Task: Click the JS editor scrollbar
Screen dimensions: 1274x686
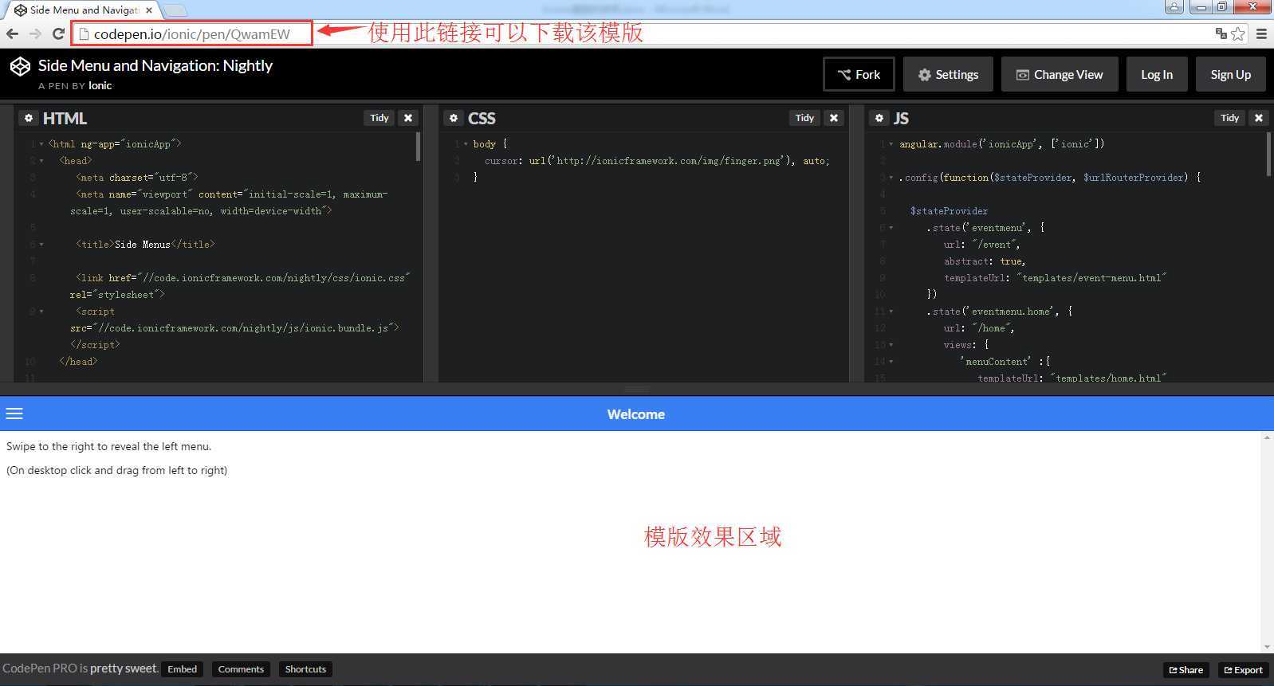Action: point(1268,154)
